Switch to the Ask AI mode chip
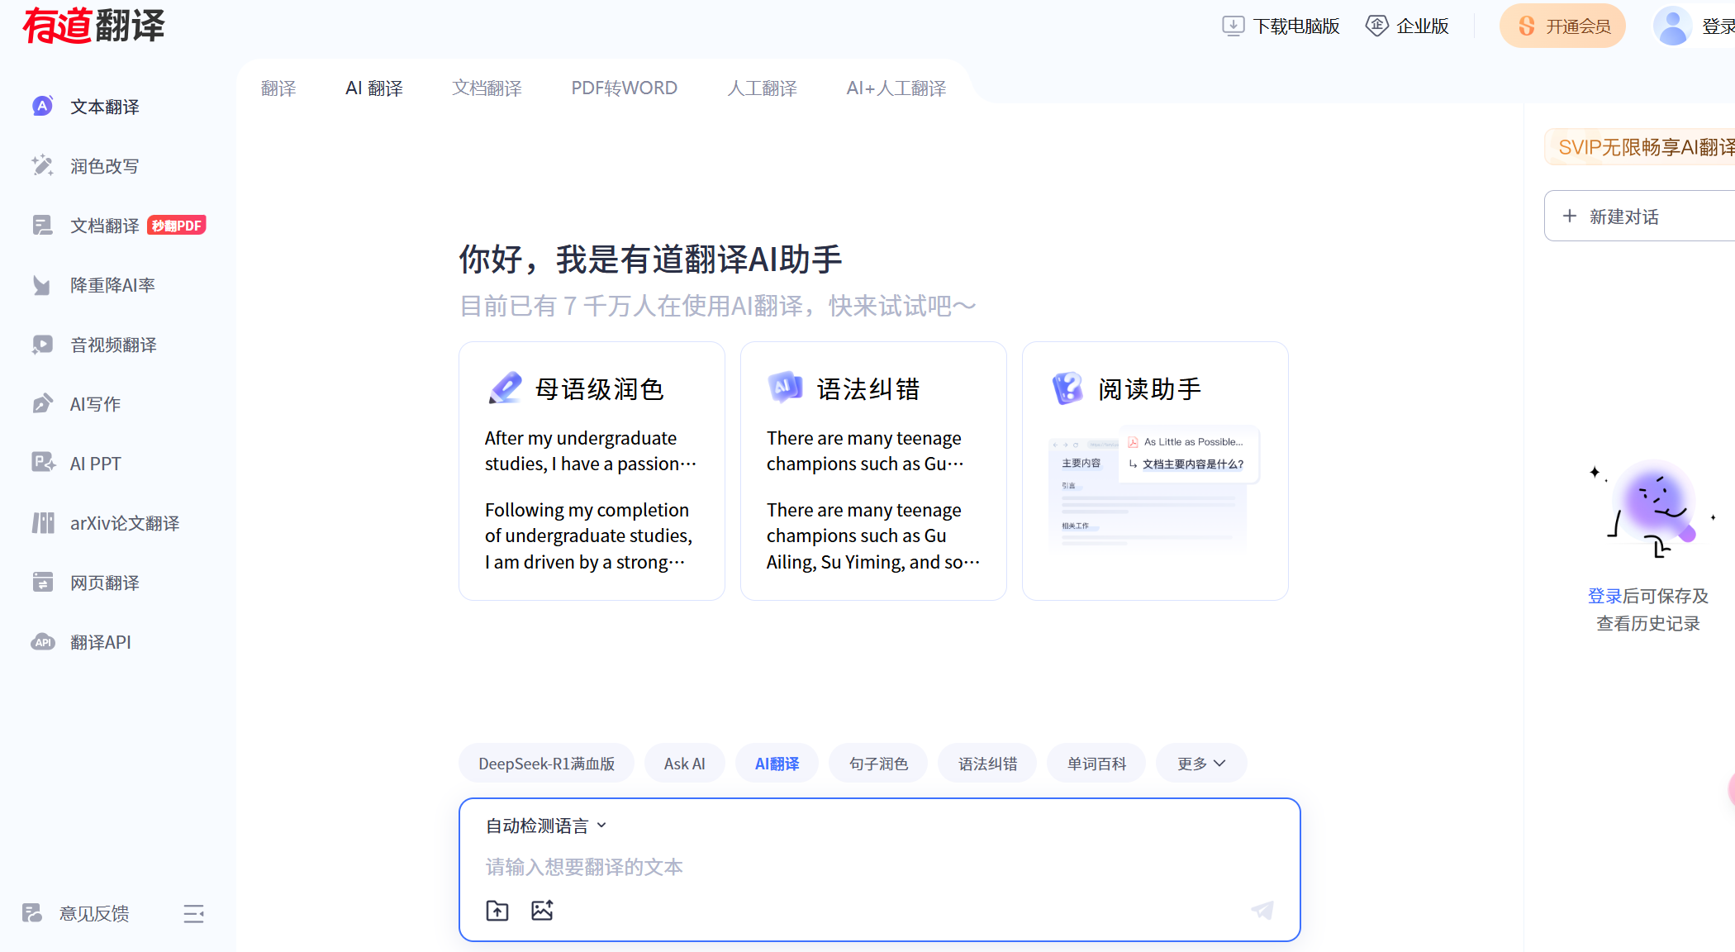The width and height of the screenshot is (1735, 952). pos(684,764)
